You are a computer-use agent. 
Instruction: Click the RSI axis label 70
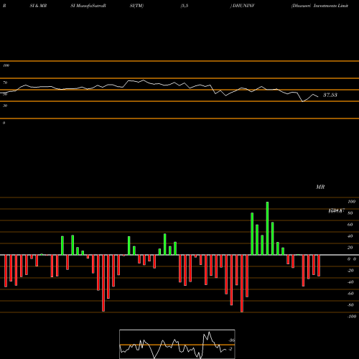5,83
